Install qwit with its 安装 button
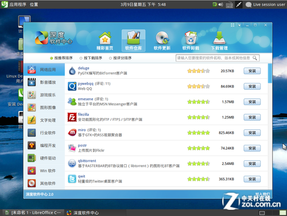This screenshot has width=287, height=216. click(x=252, y=179)
